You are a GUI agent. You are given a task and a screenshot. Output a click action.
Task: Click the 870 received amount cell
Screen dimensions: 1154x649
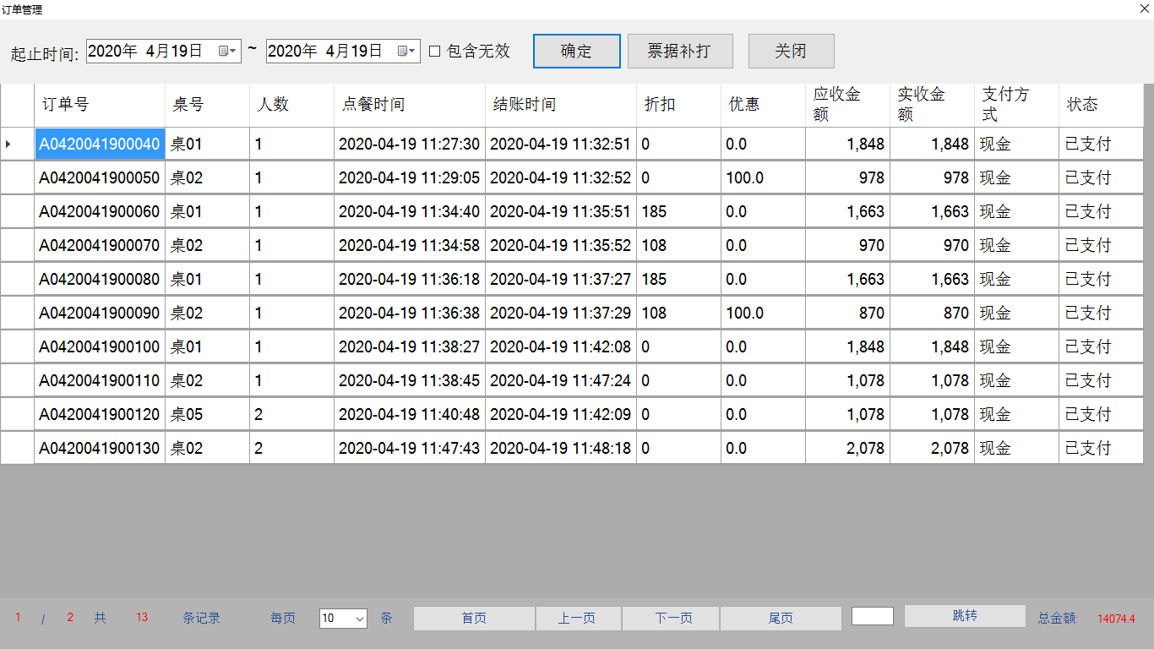point(933,314)
